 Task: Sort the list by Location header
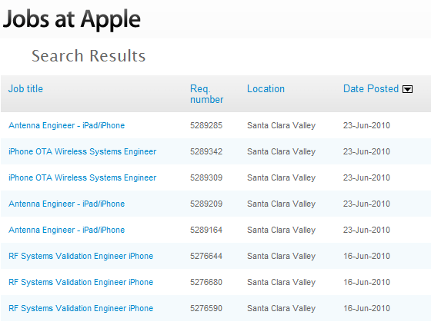tap(266, 88)
